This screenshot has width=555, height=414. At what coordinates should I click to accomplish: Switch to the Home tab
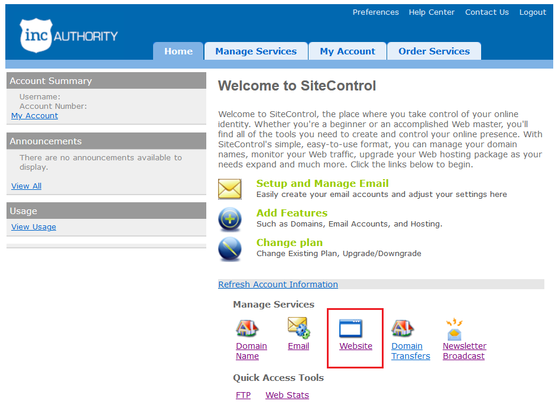pyautogui.click(x=178, y=51)
